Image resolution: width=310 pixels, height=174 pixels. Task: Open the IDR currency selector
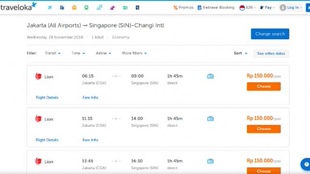pos(247,8)
